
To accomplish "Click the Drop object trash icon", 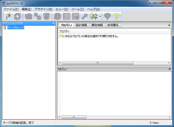I will click(x=46, y=16).
